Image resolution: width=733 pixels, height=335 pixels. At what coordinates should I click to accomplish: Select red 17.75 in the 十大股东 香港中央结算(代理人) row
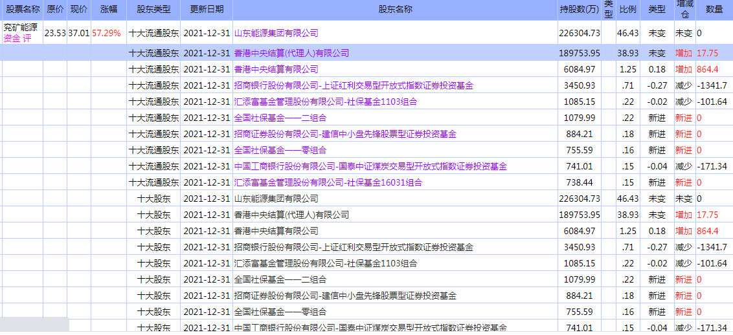(707, 215)
